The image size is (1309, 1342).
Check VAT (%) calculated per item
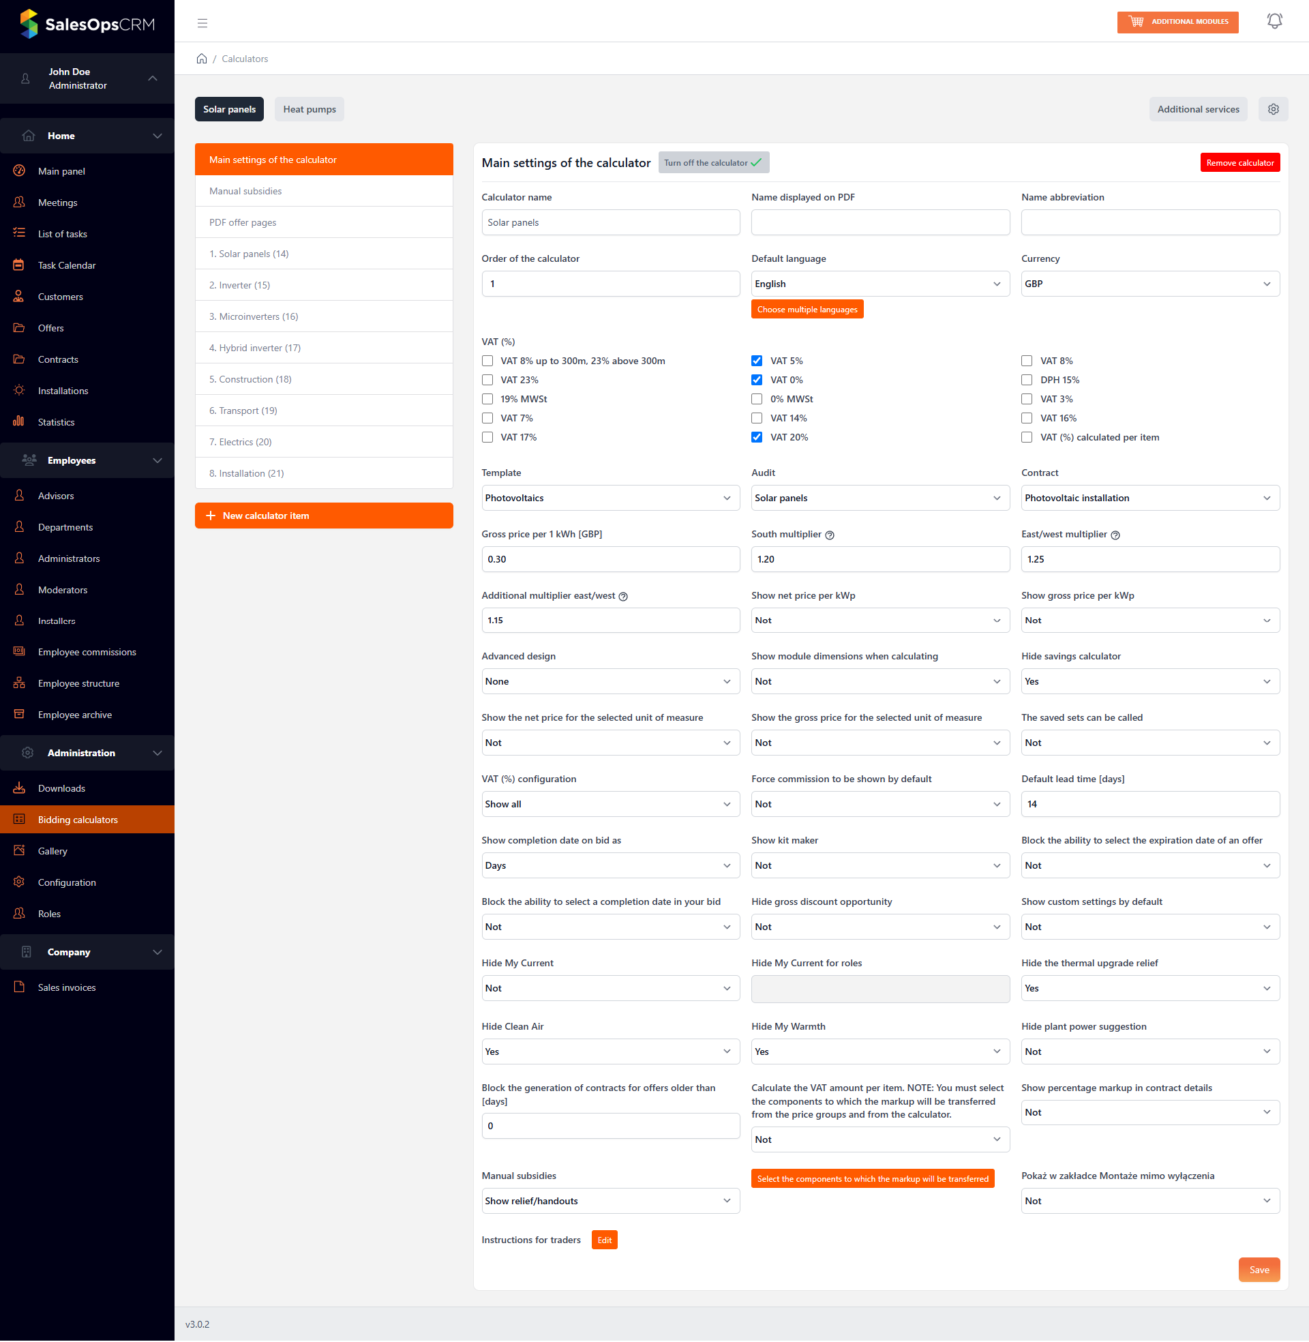tap(1027, 437)
